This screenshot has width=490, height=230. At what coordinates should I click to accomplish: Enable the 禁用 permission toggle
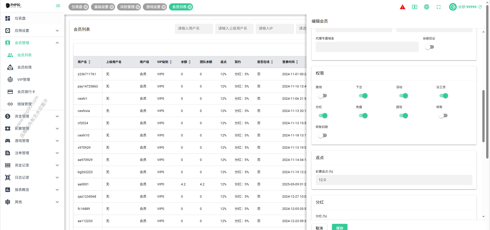[x=323, y=96]
